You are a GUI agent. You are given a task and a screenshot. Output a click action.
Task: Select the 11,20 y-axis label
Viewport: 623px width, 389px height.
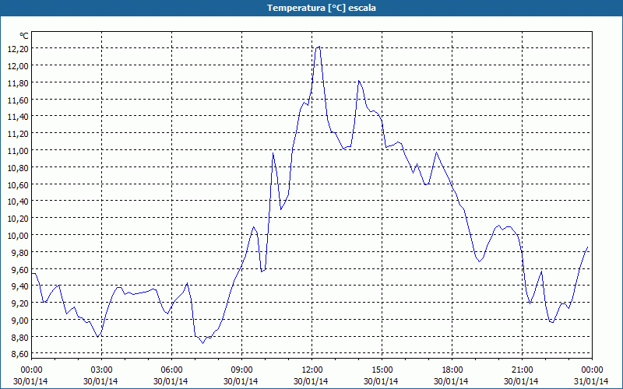(x=18, y=133)
